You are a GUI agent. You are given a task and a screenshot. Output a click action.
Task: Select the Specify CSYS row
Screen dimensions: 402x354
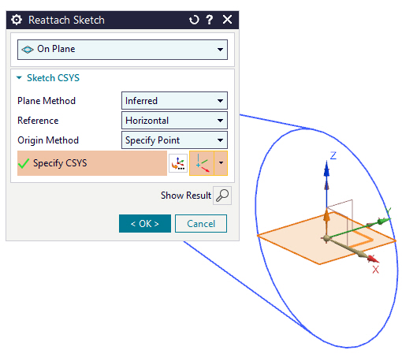click(x=92, y=163)
